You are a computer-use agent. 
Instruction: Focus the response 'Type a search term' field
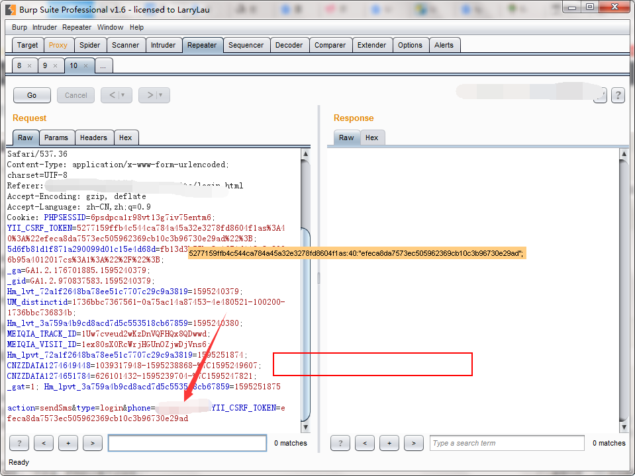(x=507, y=443)
